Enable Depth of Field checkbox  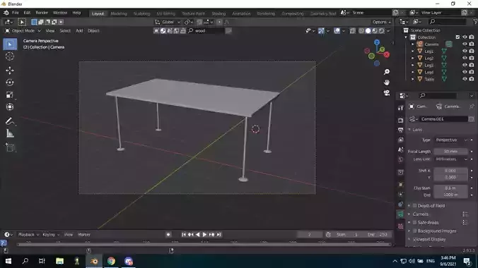414,206
